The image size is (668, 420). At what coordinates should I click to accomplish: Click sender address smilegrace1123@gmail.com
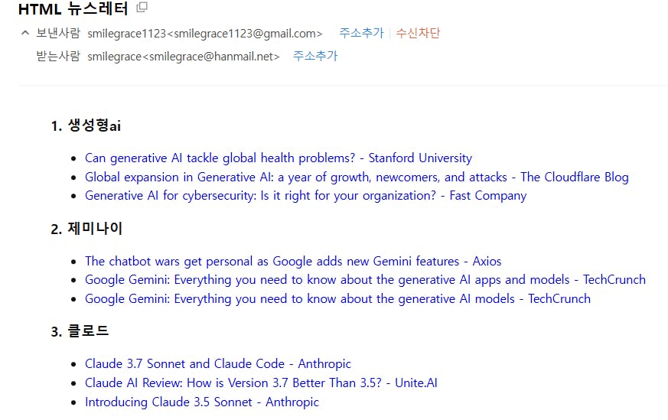click(x=205, y=34)
